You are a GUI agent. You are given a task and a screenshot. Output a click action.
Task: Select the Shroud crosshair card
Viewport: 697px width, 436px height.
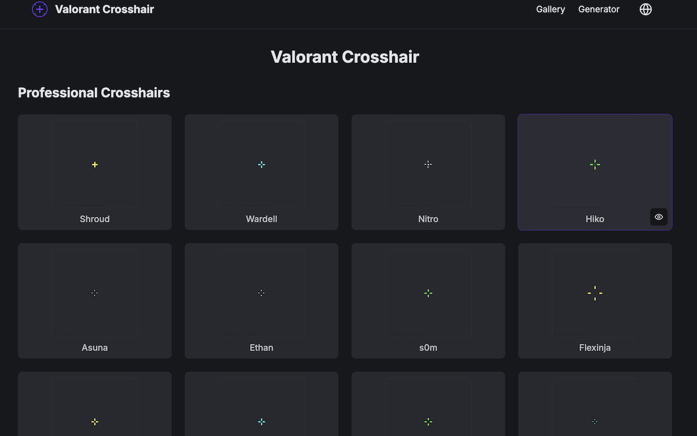tap(95, 172)
